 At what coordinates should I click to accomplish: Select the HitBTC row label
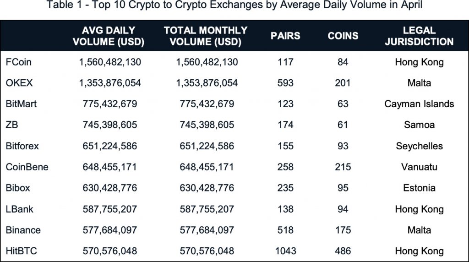[21, 251]
